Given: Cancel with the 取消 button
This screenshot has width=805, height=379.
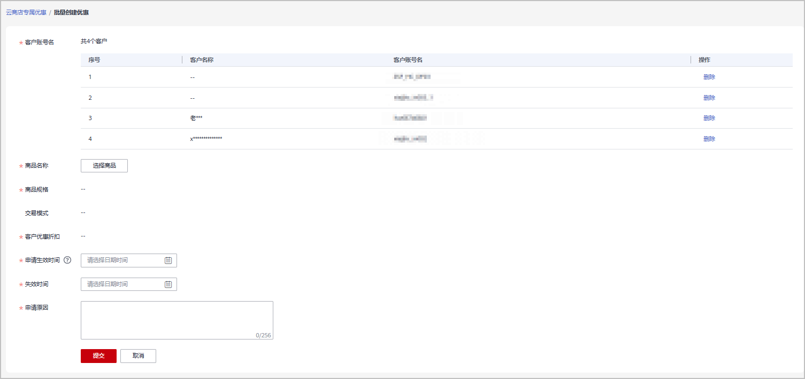Looking at the screenshot, I should [x=138, y=356].
